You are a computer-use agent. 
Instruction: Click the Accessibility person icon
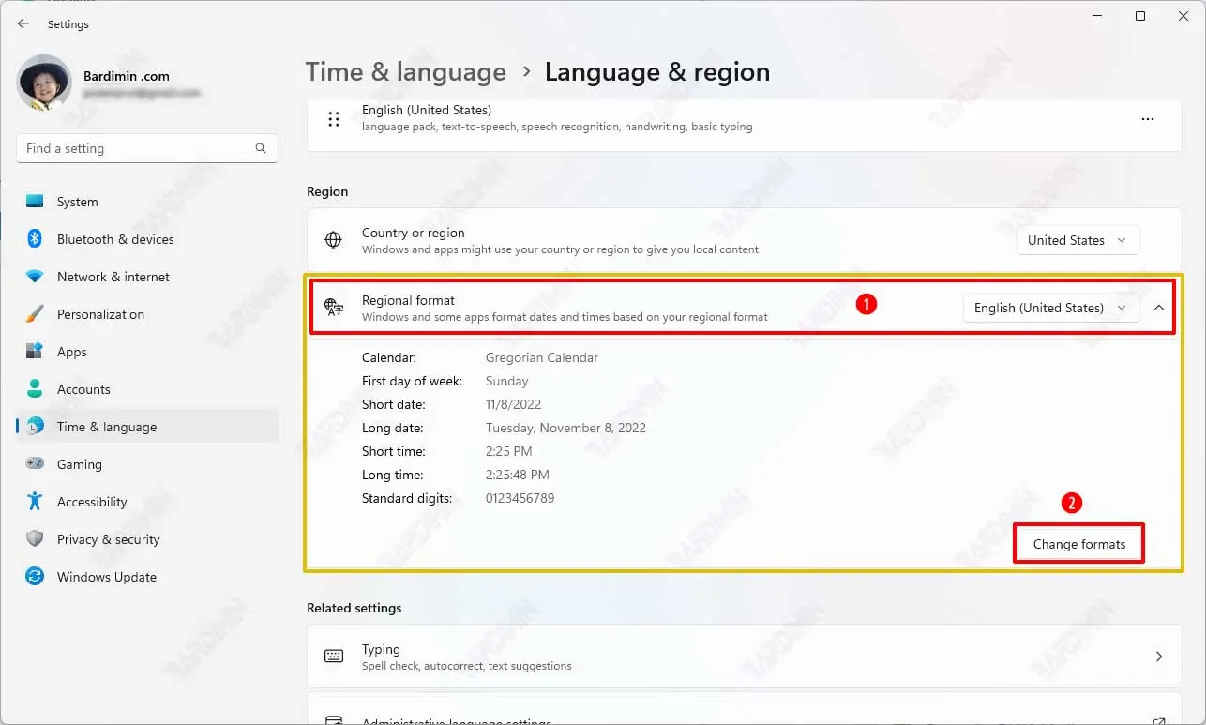tap(35, 502)
